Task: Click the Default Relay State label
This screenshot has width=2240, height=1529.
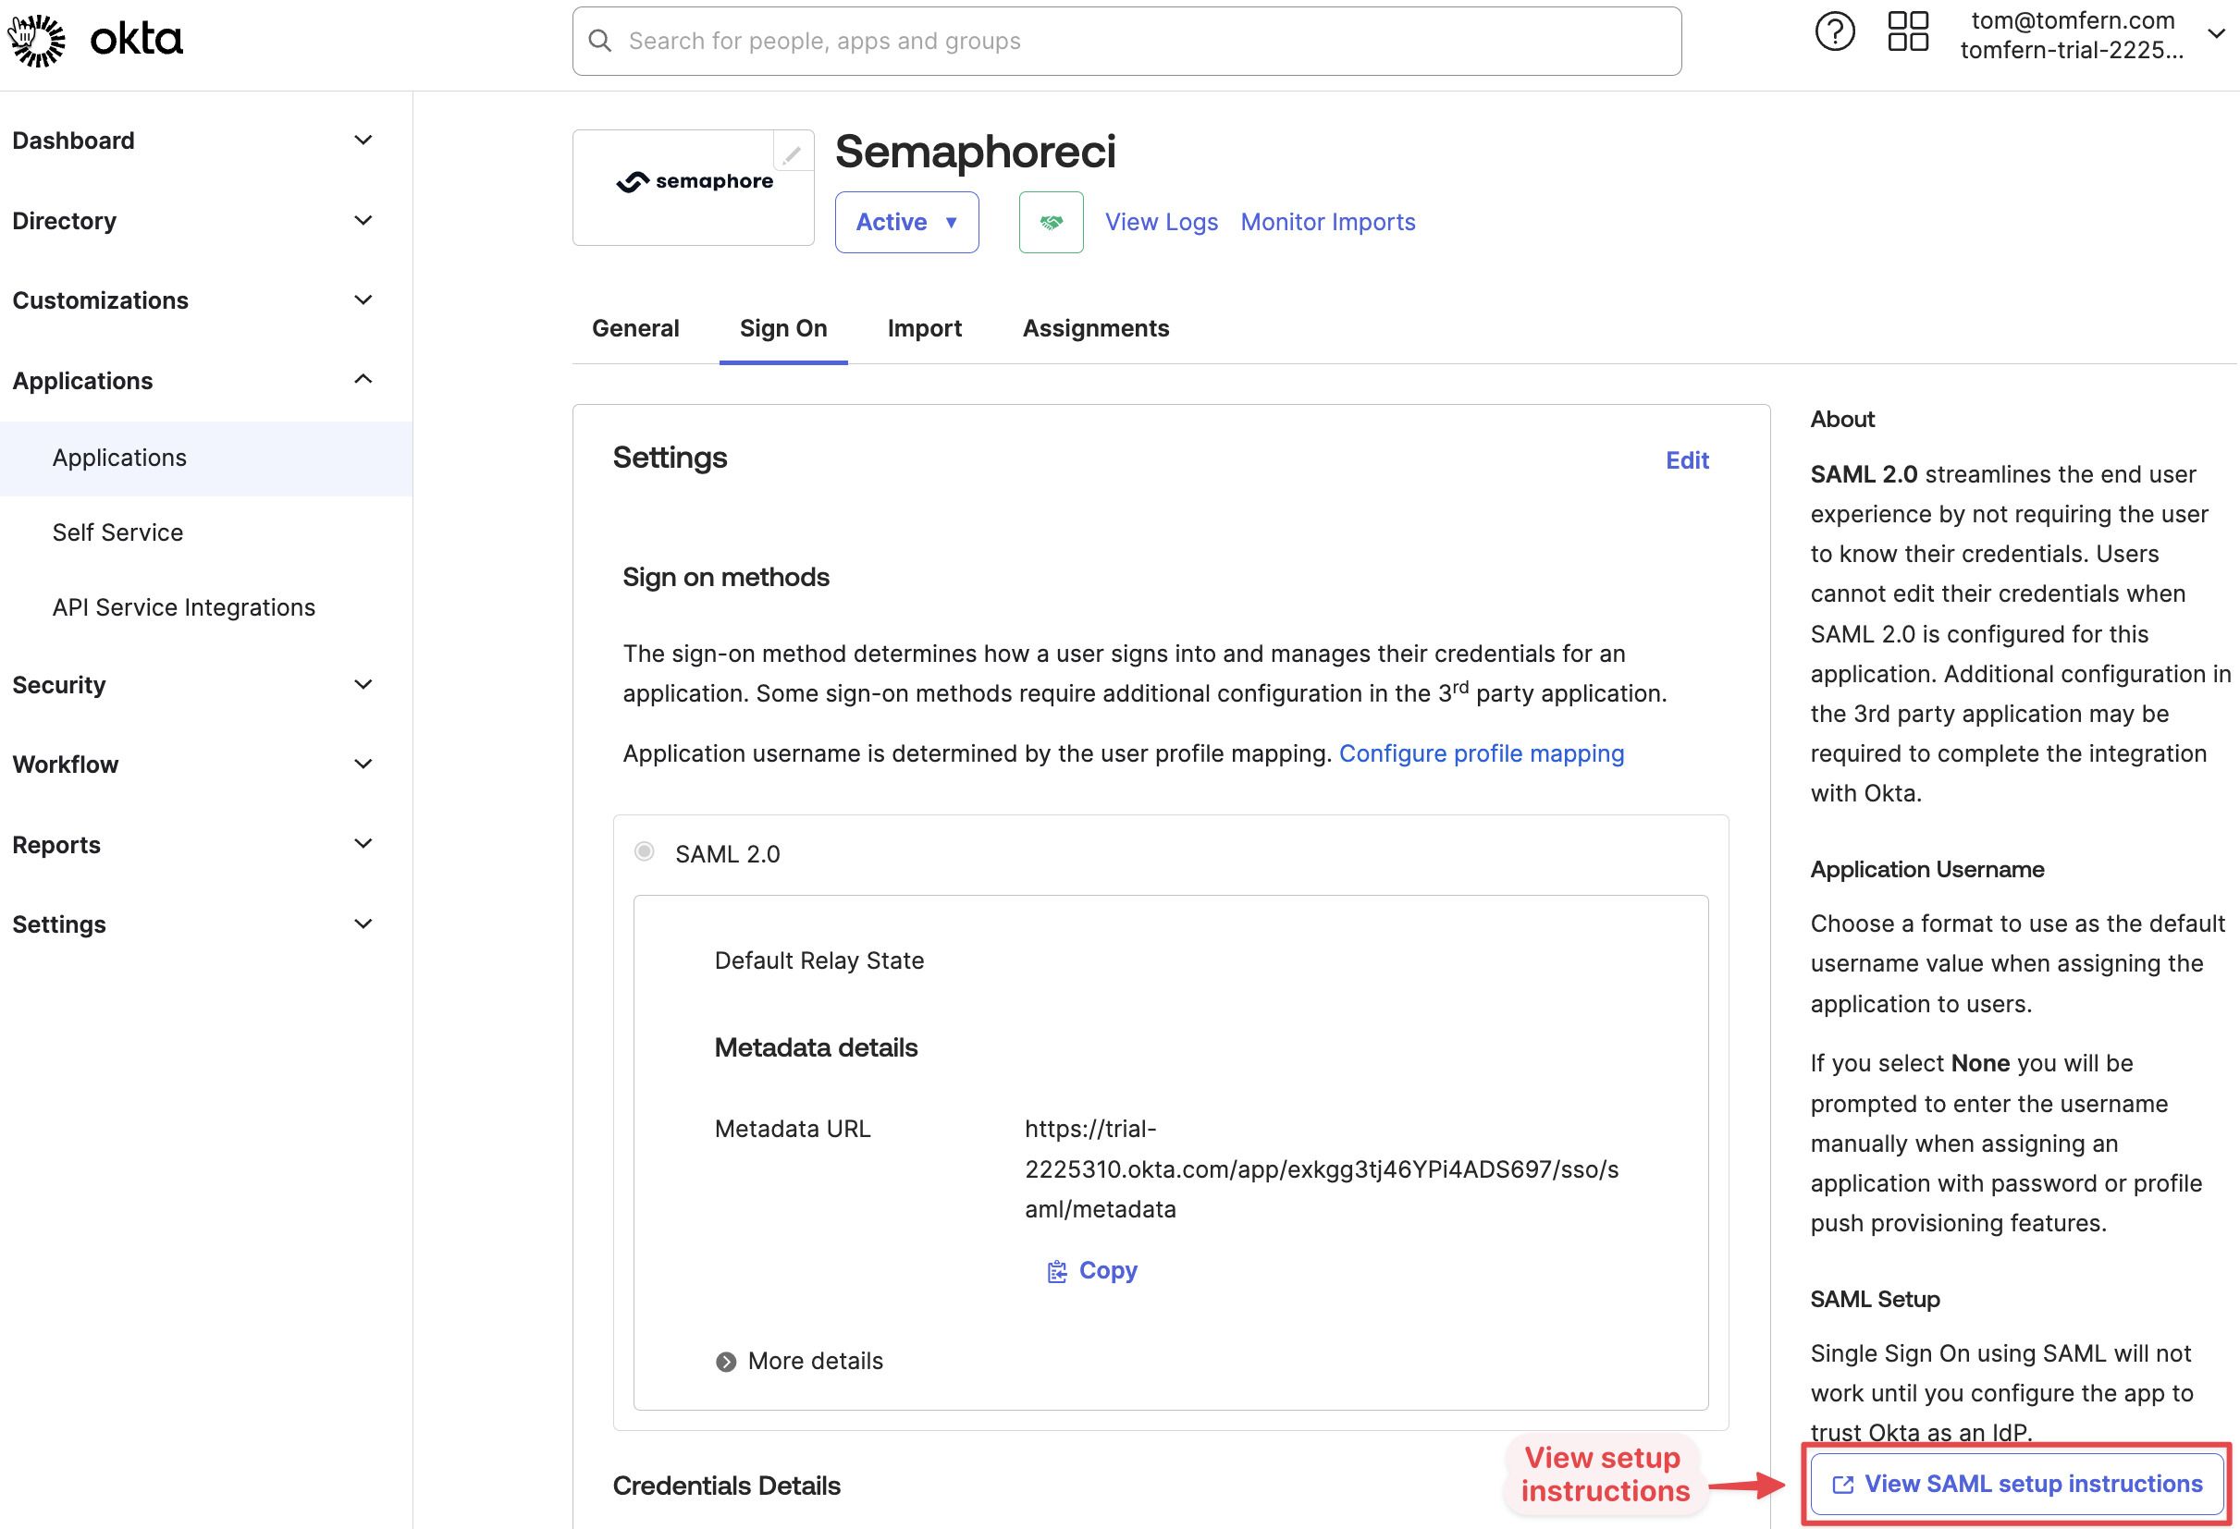Action: (x=819, y=960)
